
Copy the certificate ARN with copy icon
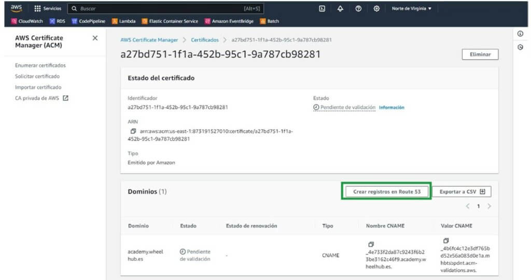(x=133, y=131)
